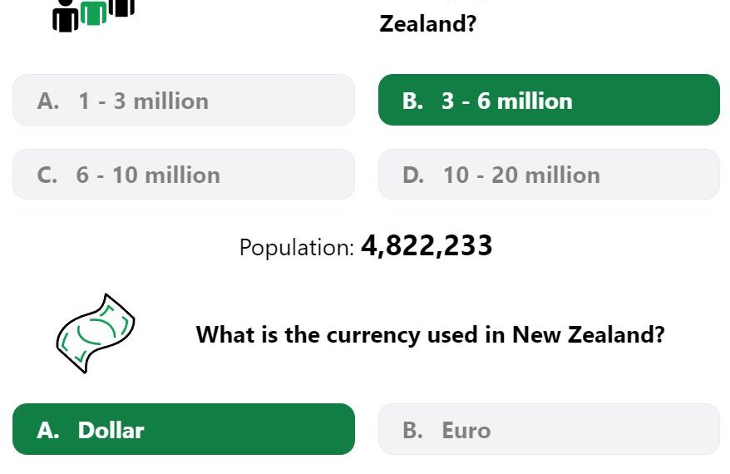Viewport: 730px width, 474px height.
Task: Click the "C." letter beside 6 - 10 million
Action: tap(47, 175)
